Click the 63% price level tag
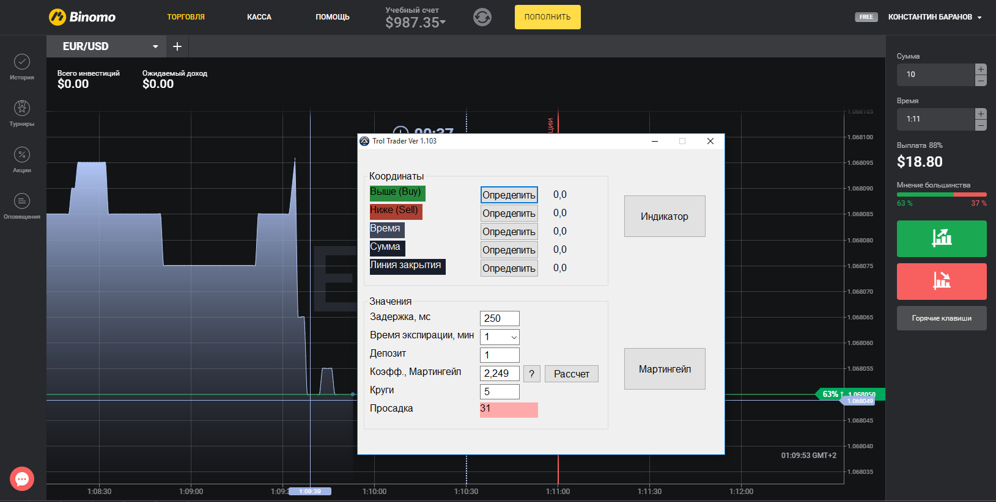996x502 pixels. pyautogui.click(x=850, y=395)
